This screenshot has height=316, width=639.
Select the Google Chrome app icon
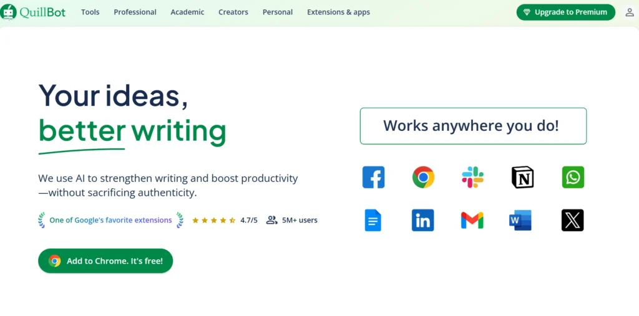coord(423,177)
